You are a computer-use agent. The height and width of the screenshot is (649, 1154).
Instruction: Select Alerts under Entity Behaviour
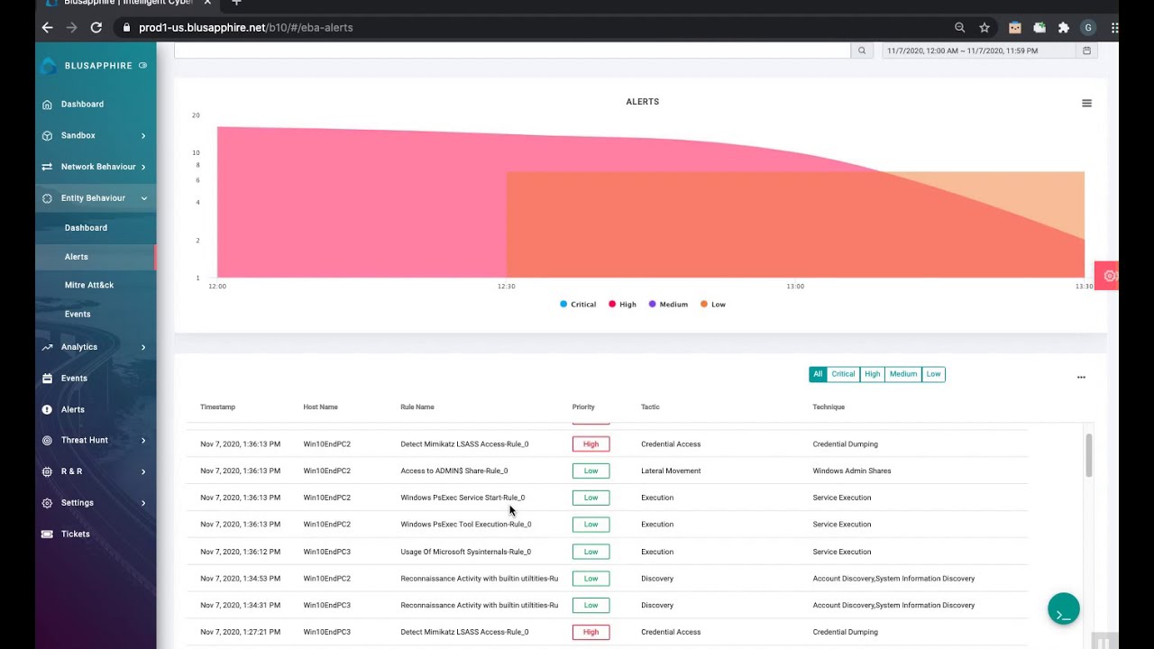(x=77, y=257)
